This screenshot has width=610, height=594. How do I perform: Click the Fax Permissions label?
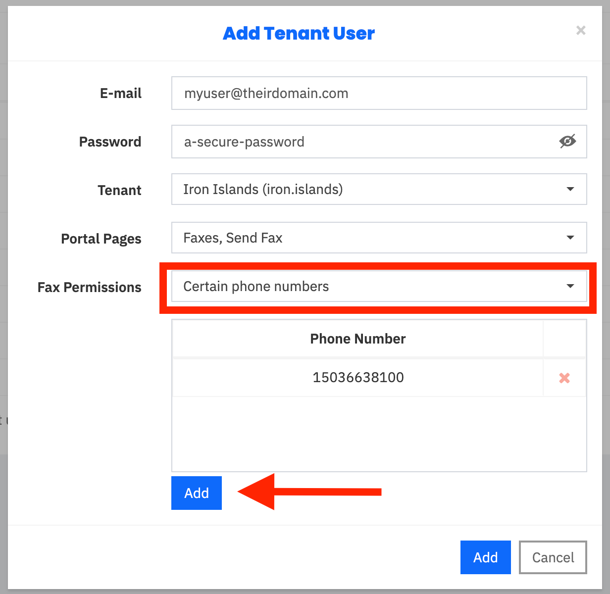click(x=90, y=287)
